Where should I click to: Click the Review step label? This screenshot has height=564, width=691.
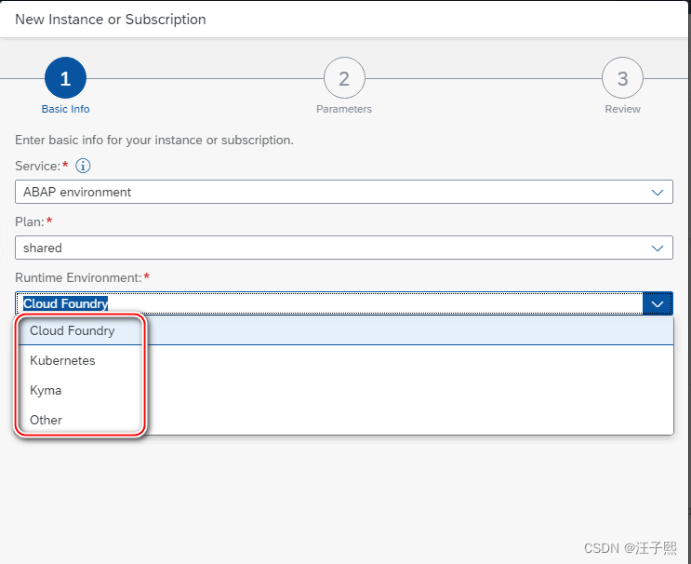click(x=622, y=109)
